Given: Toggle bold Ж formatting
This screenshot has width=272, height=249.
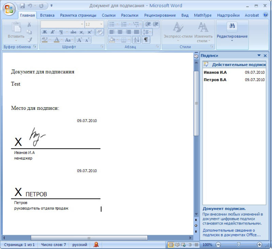Looking at the screenshot, I should (45, 32).
